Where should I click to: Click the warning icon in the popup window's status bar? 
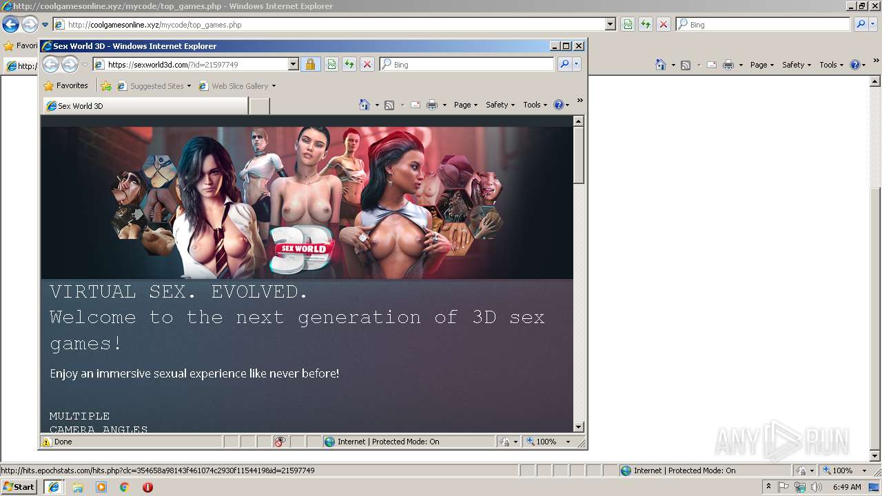(x=47, y=442)
